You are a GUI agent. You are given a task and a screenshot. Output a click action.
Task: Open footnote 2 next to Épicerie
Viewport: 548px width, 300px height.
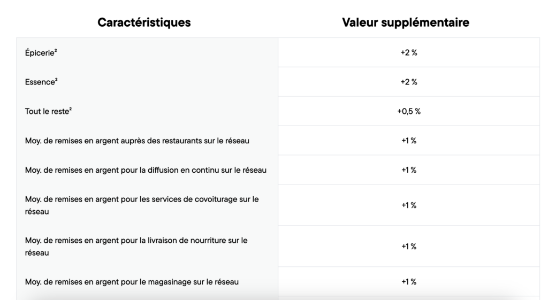(55, 51)
